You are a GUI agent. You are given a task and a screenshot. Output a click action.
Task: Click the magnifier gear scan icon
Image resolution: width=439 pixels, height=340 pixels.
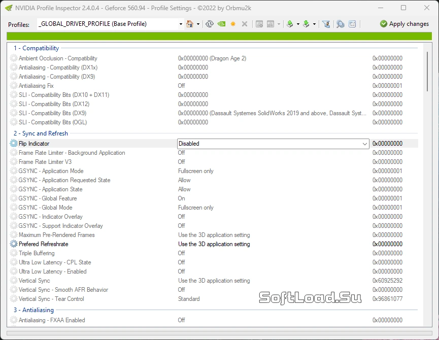(x=341, y=24)
